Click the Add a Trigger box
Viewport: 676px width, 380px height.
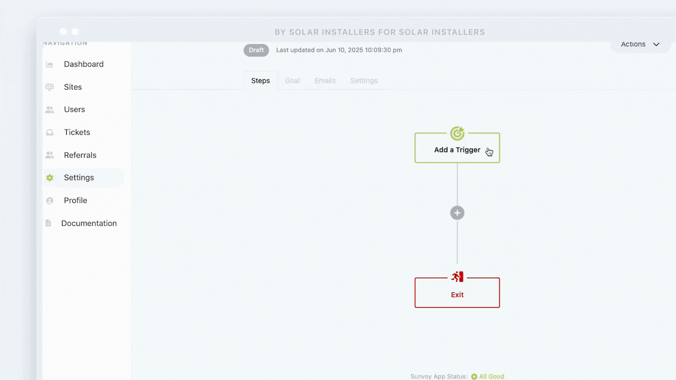[457, 150]
